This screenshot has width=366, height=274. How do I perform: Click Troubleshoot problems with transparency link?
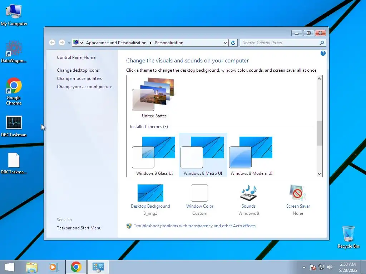[194, 226]
